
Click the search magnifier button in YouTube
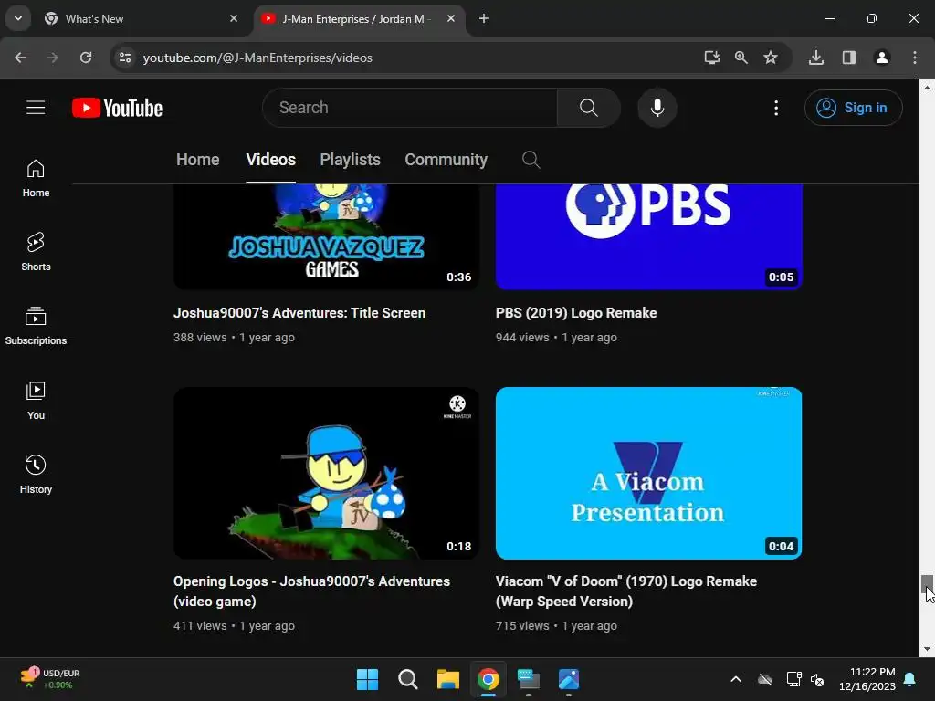point(589,108)
